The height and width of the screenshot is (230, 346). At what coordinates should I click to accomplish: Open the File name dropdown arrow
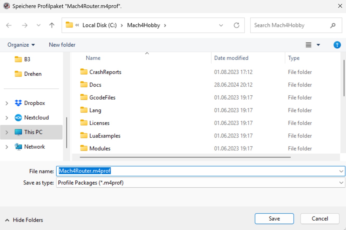point(341,171)
